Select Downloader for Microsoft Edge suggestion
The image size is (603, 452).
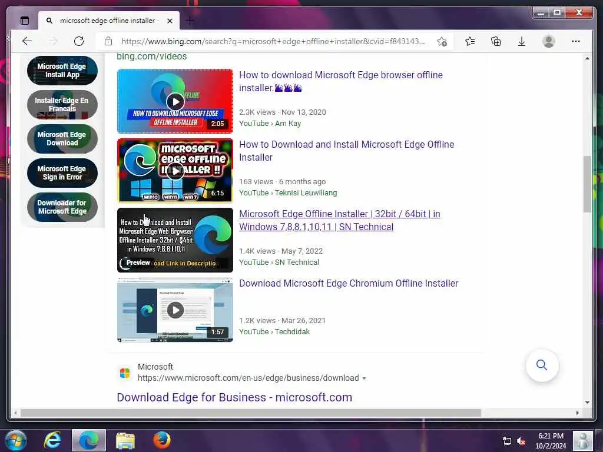(x=62, y=207)
